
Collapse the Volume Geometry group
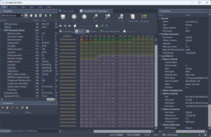pyautogui.click(x=161, y=109)
